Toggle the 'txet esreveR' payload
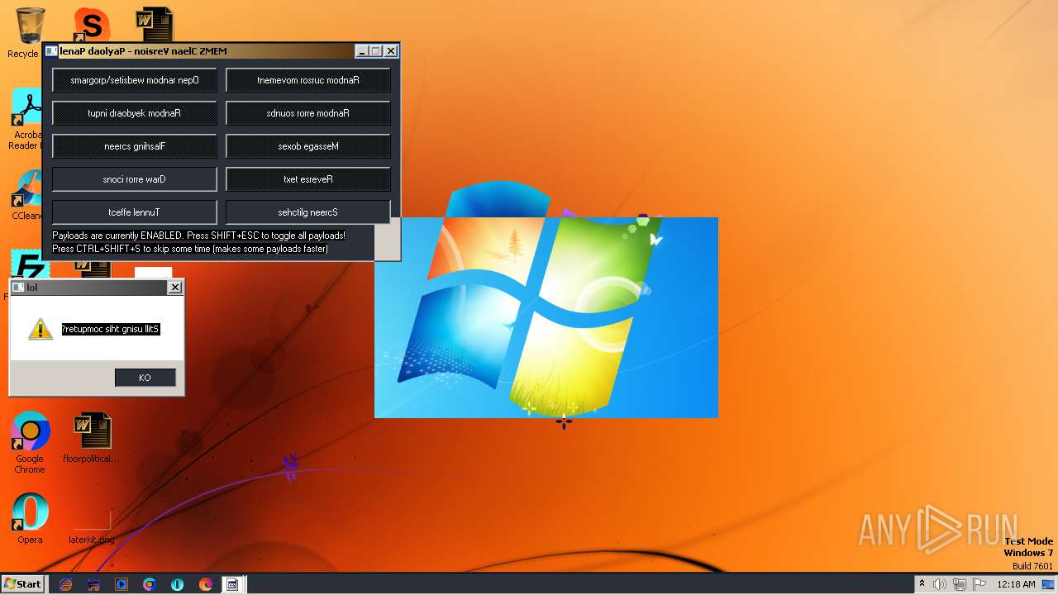 (308, 179)
